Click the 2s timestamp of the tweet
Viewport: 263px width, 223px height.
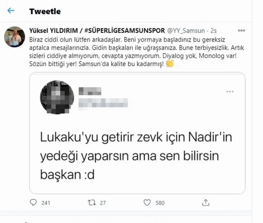[213, 31]
